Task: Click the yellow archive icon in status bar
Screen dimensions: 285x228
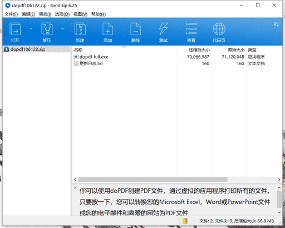Action: pyautogui.click(x=185, y=221)
